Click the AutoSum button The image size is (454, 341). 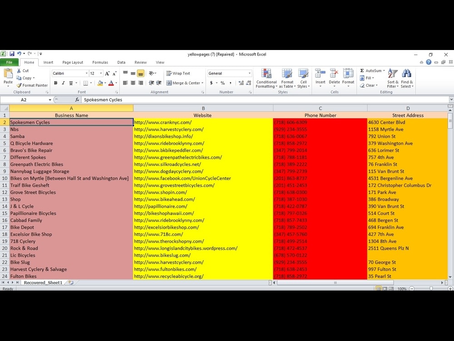372,71
